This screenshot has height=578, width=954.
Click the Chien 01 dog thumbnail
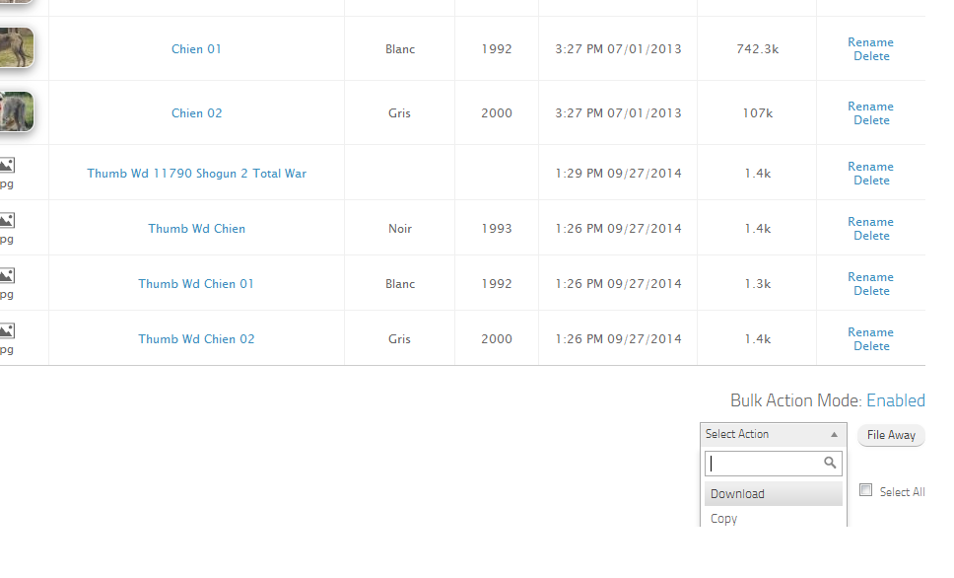point(17,47)
